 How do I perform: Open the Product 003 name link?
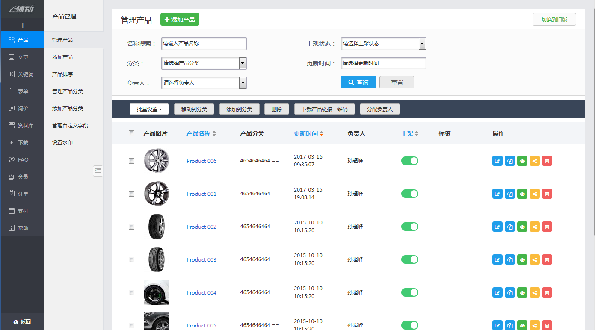coord(201,259)
